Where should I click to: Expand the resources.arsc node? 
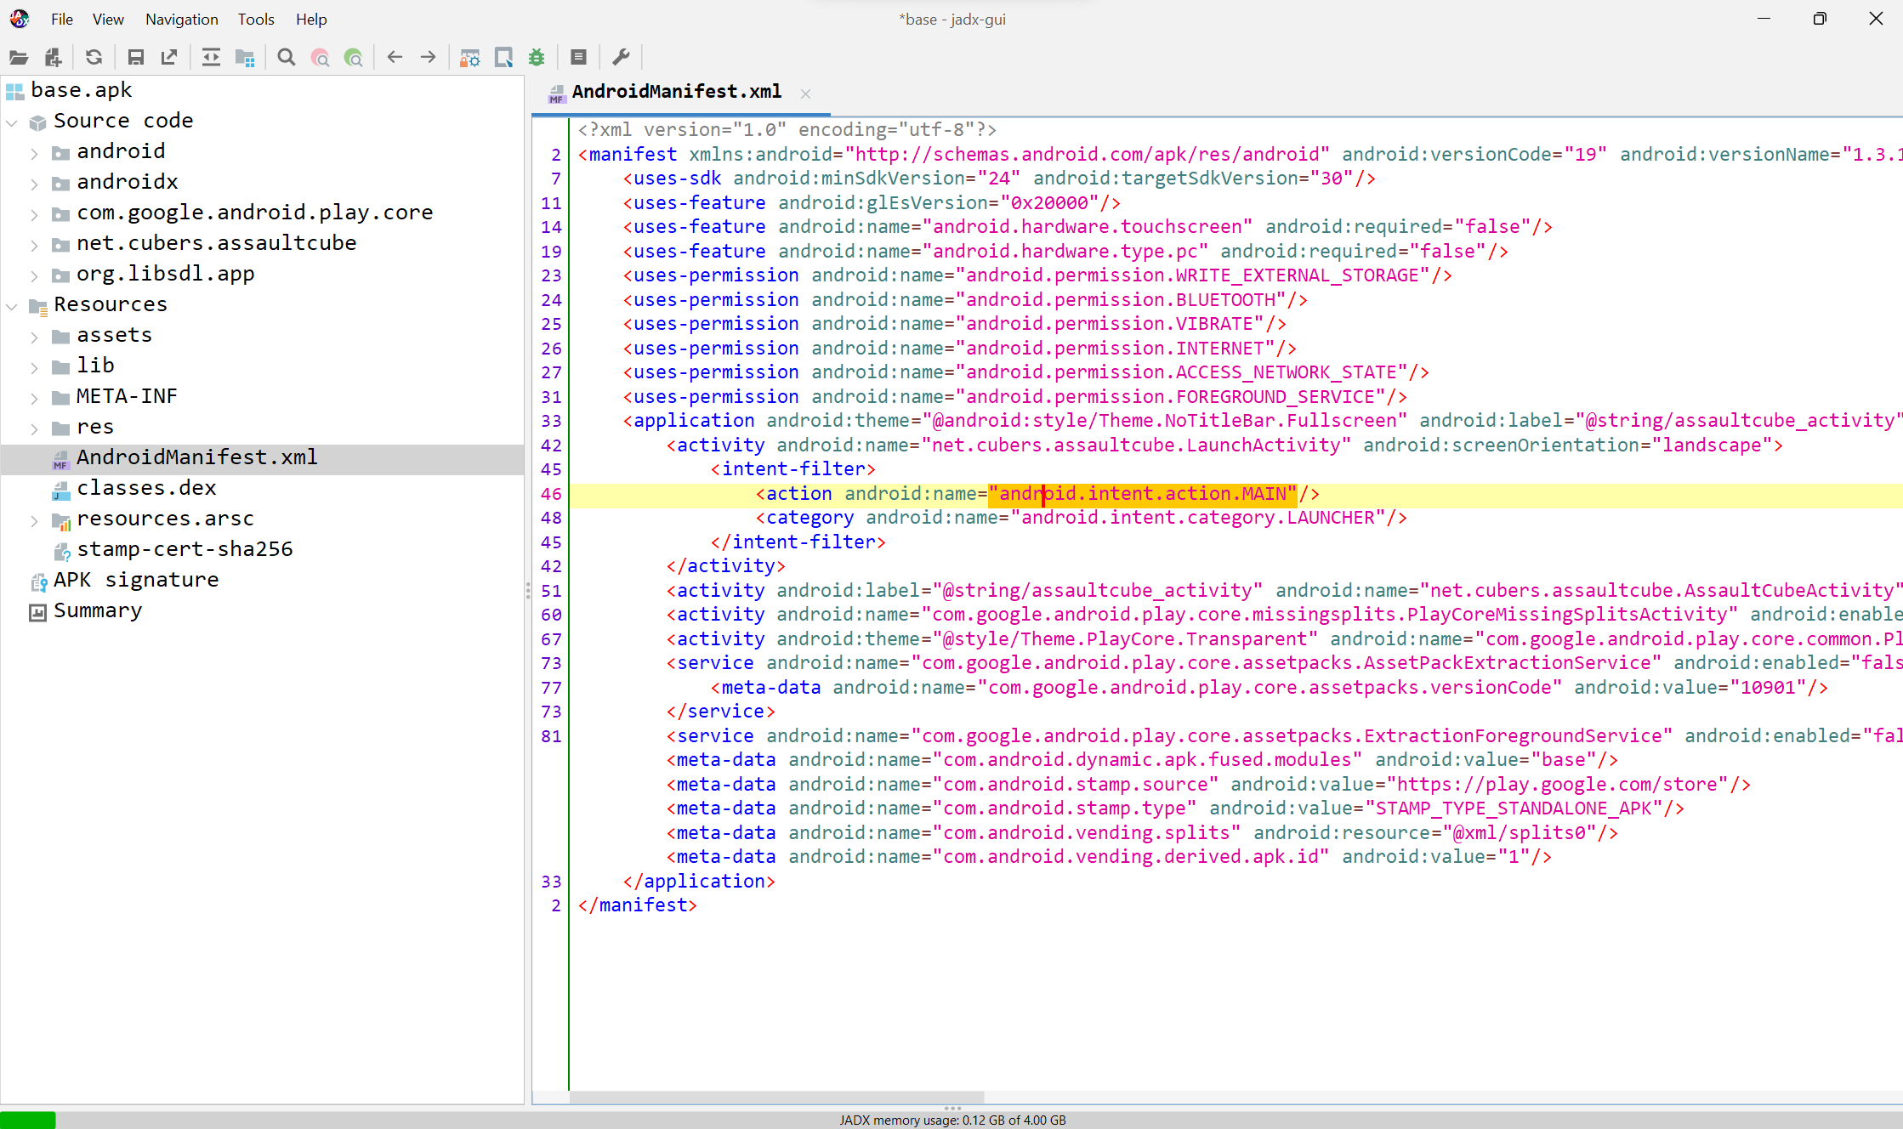coord(34,520)
